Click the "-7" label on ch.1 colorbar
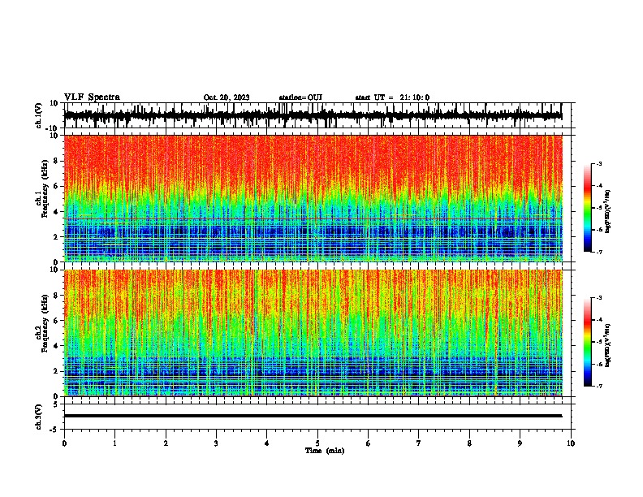Image resolution: width=643 pixels, height=497 pixels. pyautogui.click(x=598, y=252)
